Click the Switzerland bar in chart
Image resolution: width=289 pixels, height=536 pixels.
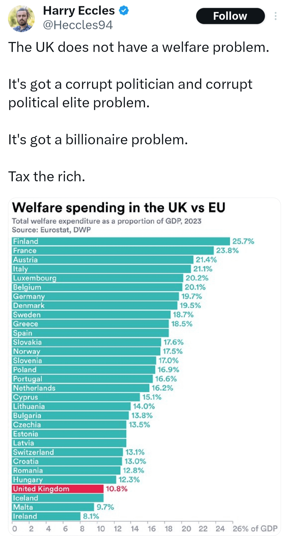[67, 452]
